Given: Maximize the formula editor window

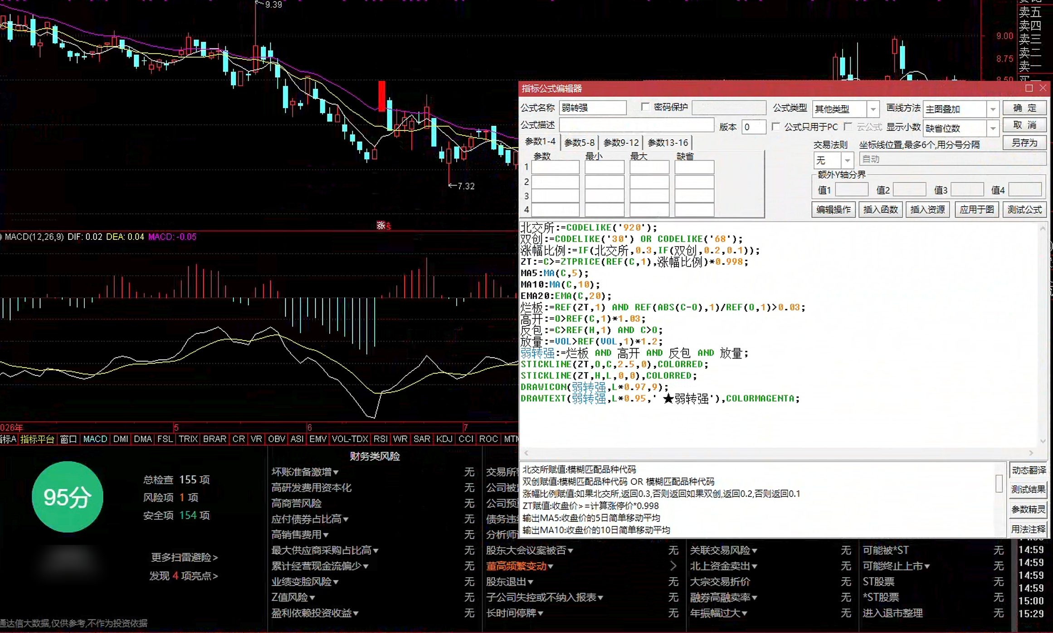Looking at the screenshot, I should (1029, 88).
